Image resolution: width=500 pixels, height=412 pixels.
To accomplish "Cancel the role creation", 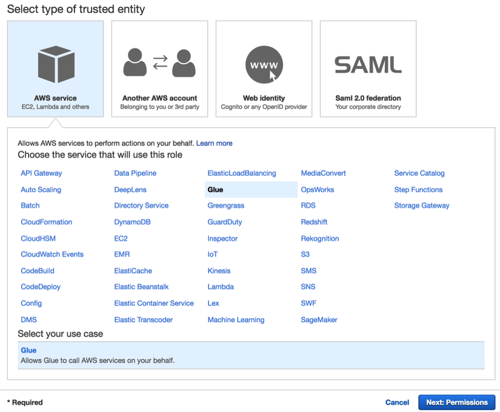I will (x=397, y=402).
